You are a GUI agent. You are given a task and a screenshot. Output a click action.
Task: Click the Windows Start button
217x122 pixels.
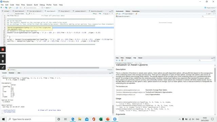point(3,119)
